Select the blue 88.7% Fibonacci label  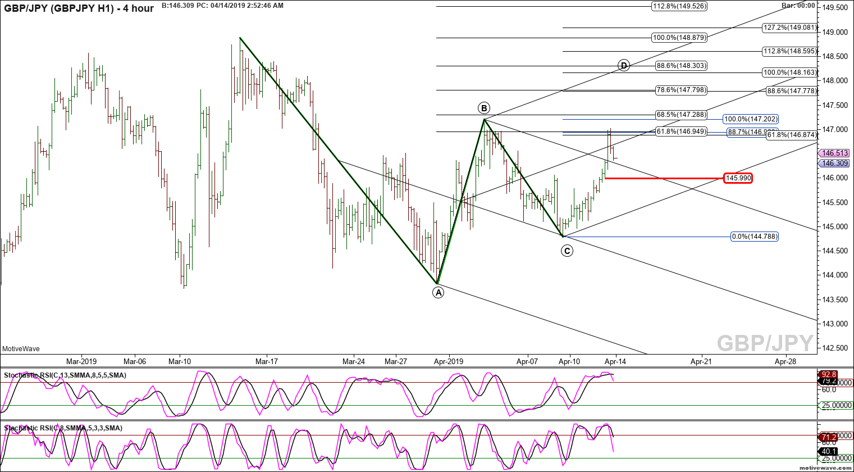click(x=746, y=133)
